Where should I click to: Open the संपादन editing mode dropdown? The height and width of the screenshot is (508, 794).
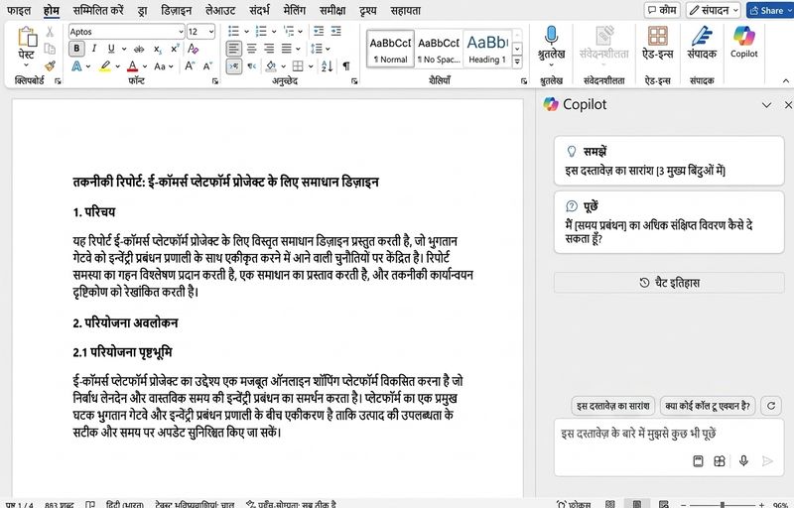[713, 10]
